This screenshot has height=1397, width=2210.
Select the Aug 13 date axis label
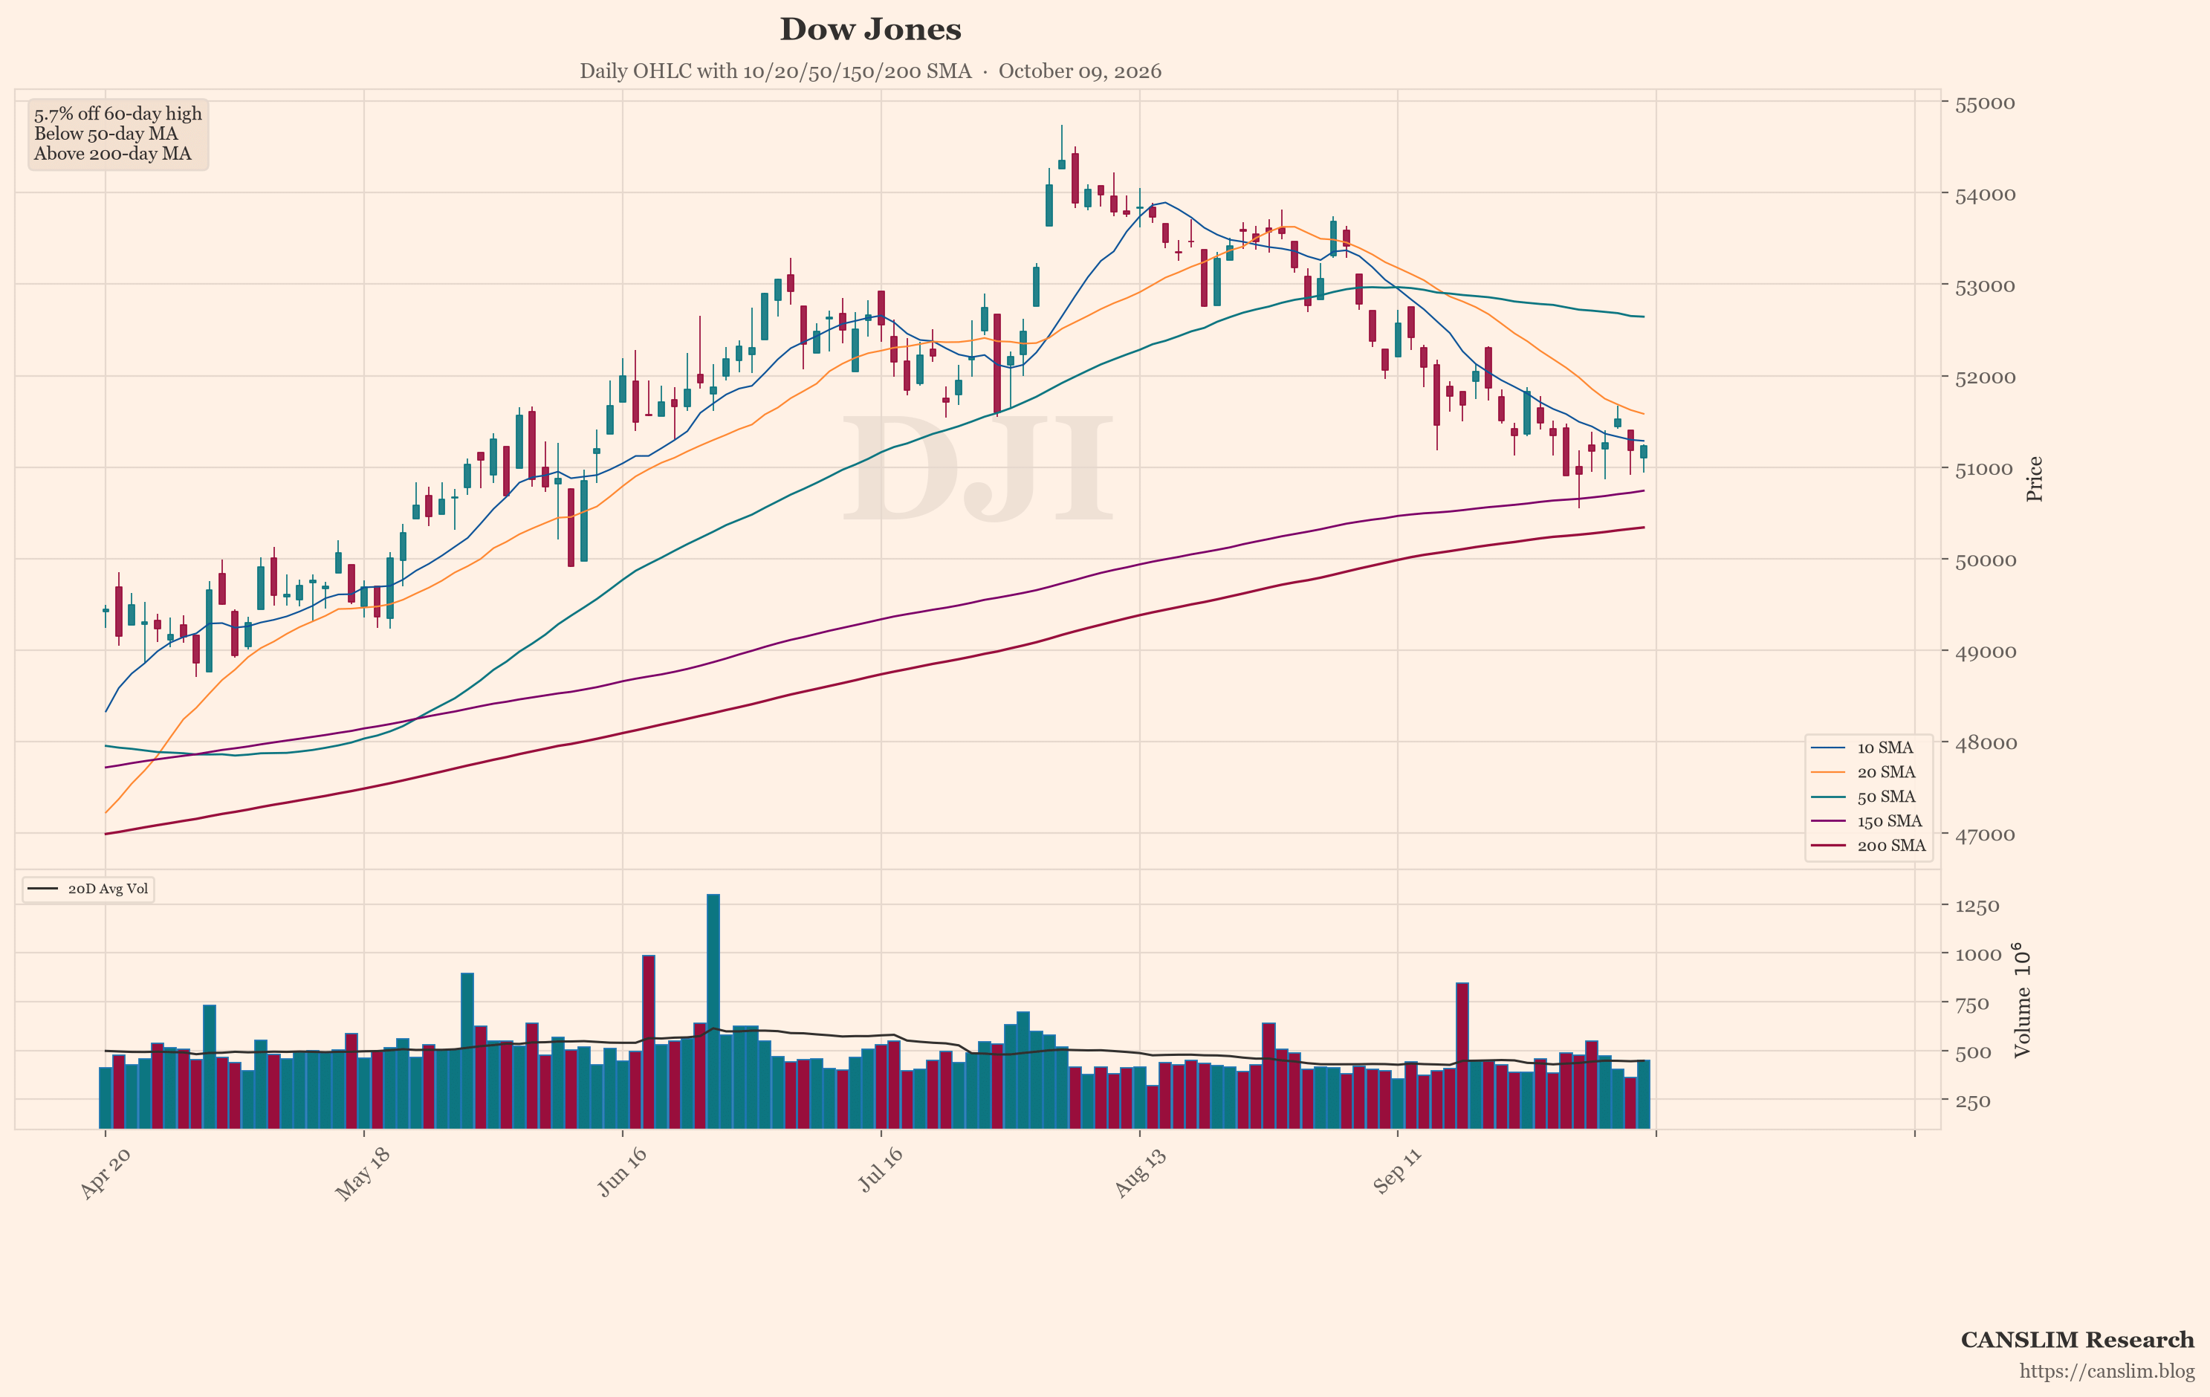coord(1140,1172)
